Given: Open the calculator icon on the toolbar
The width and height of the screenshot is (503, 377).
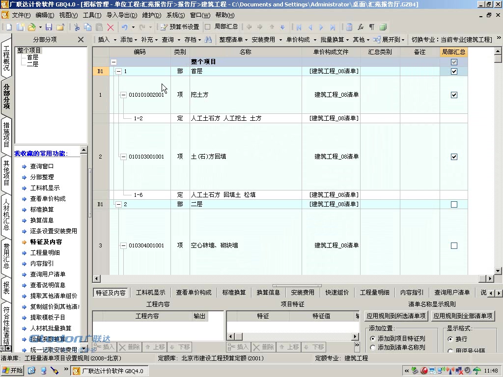Looking at the screenshot, I should pyautogui.click(x=349, y=28).
